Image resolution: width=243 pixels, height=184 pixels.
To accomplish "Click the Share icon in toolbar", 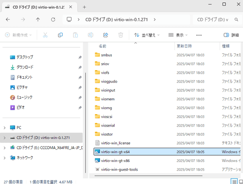I will pos(106,35).
